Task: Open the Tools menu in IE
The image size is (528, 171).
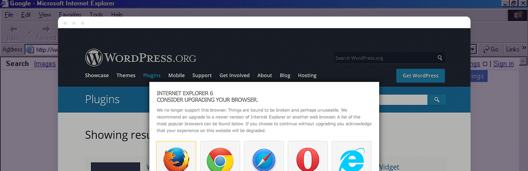Action: click(96, 15)
